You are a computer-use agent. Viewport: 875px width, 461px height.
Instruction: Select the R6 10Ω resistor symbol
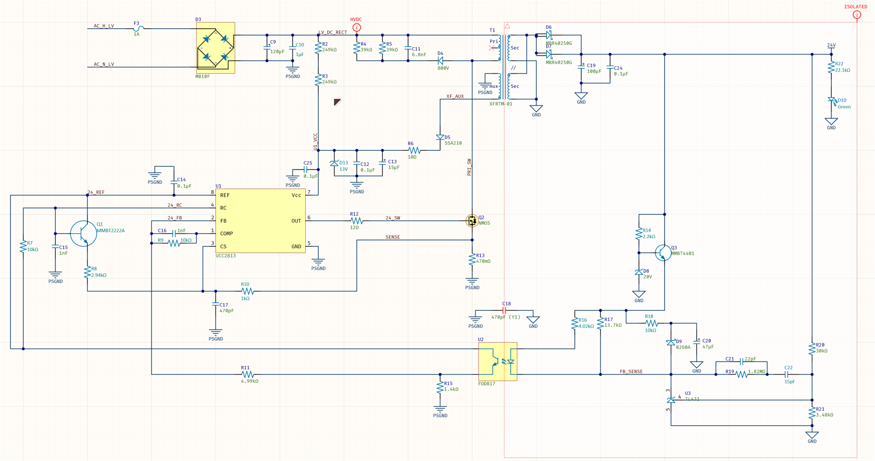click(x=414, y=150)
